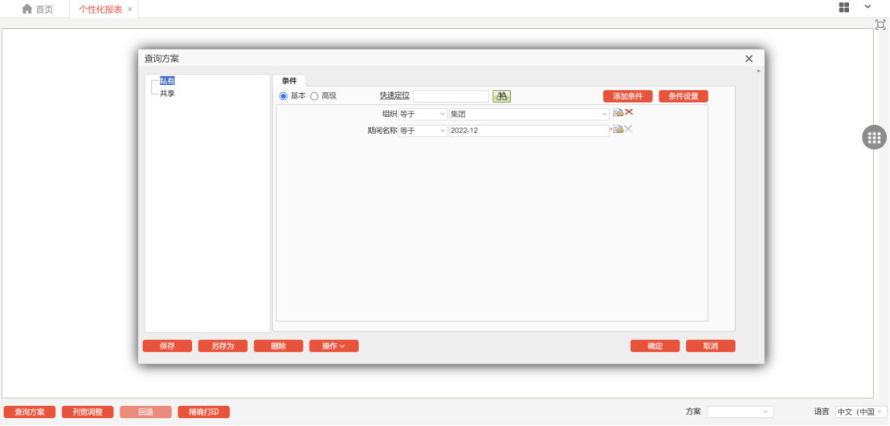The height and width of the screenshot is (426, 890).
Task: Open the 集团 value dropdown
Action: point(529,114)
